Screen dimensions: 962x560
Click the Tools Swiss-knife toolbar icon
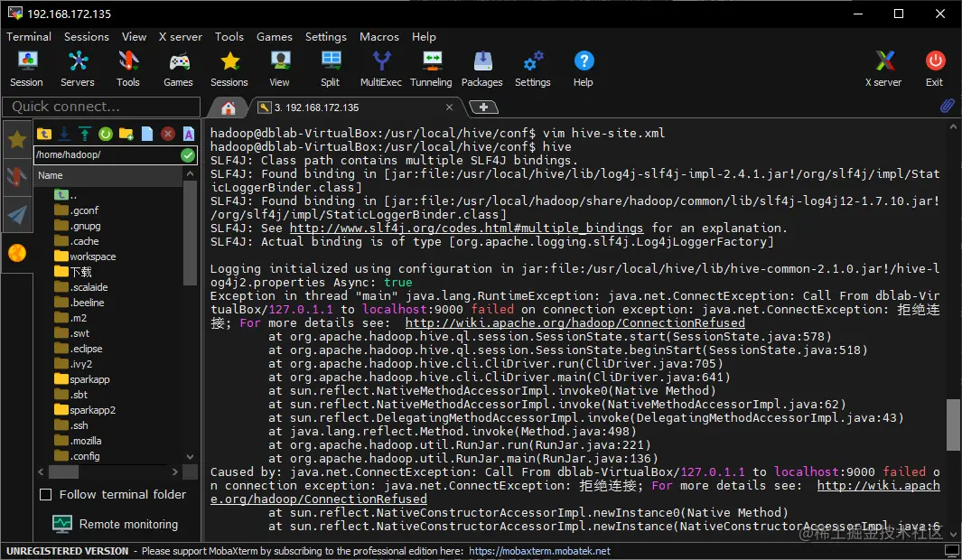click(x=127, y=69)
